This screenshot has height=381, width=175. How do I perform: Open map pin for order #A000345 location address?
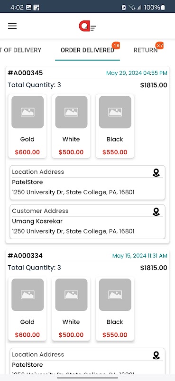click(157, 173)
